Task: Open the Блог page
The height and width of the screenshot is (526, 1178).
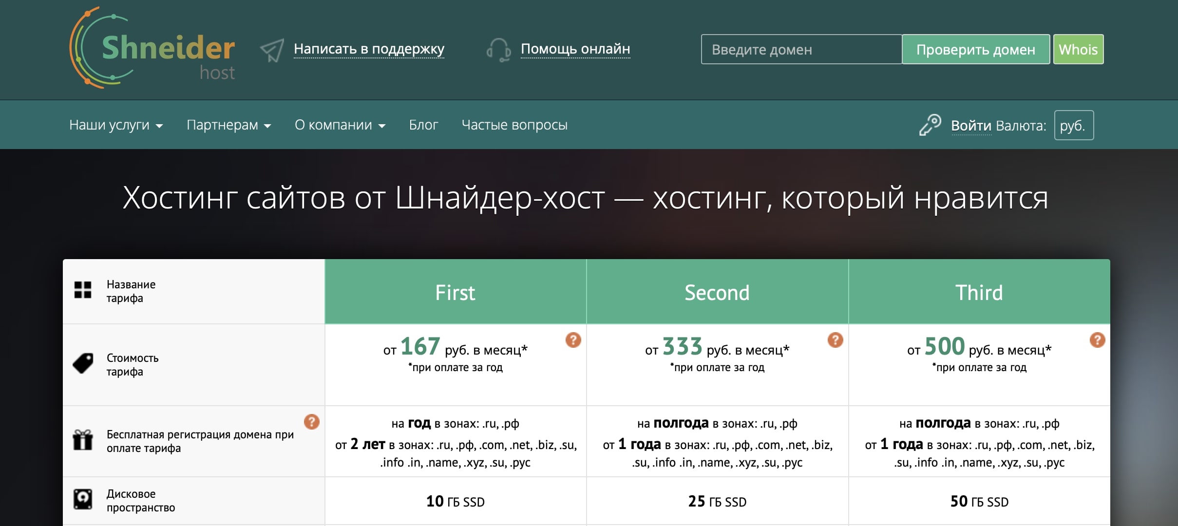Action: click(423, 125)
